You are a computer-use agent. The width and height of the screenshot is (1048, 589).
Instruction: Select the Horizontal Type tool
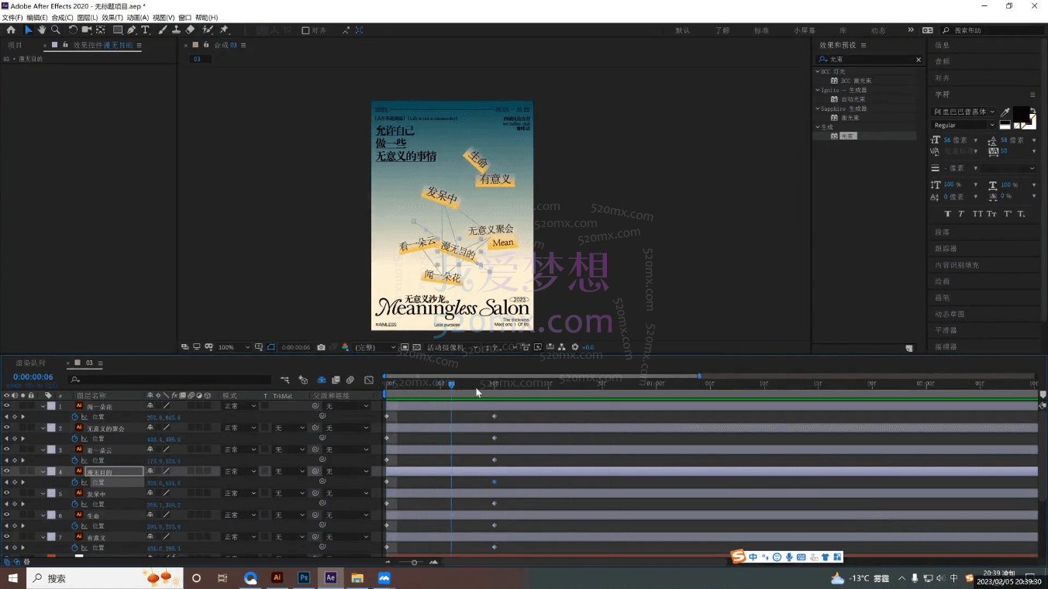[145, 30]
